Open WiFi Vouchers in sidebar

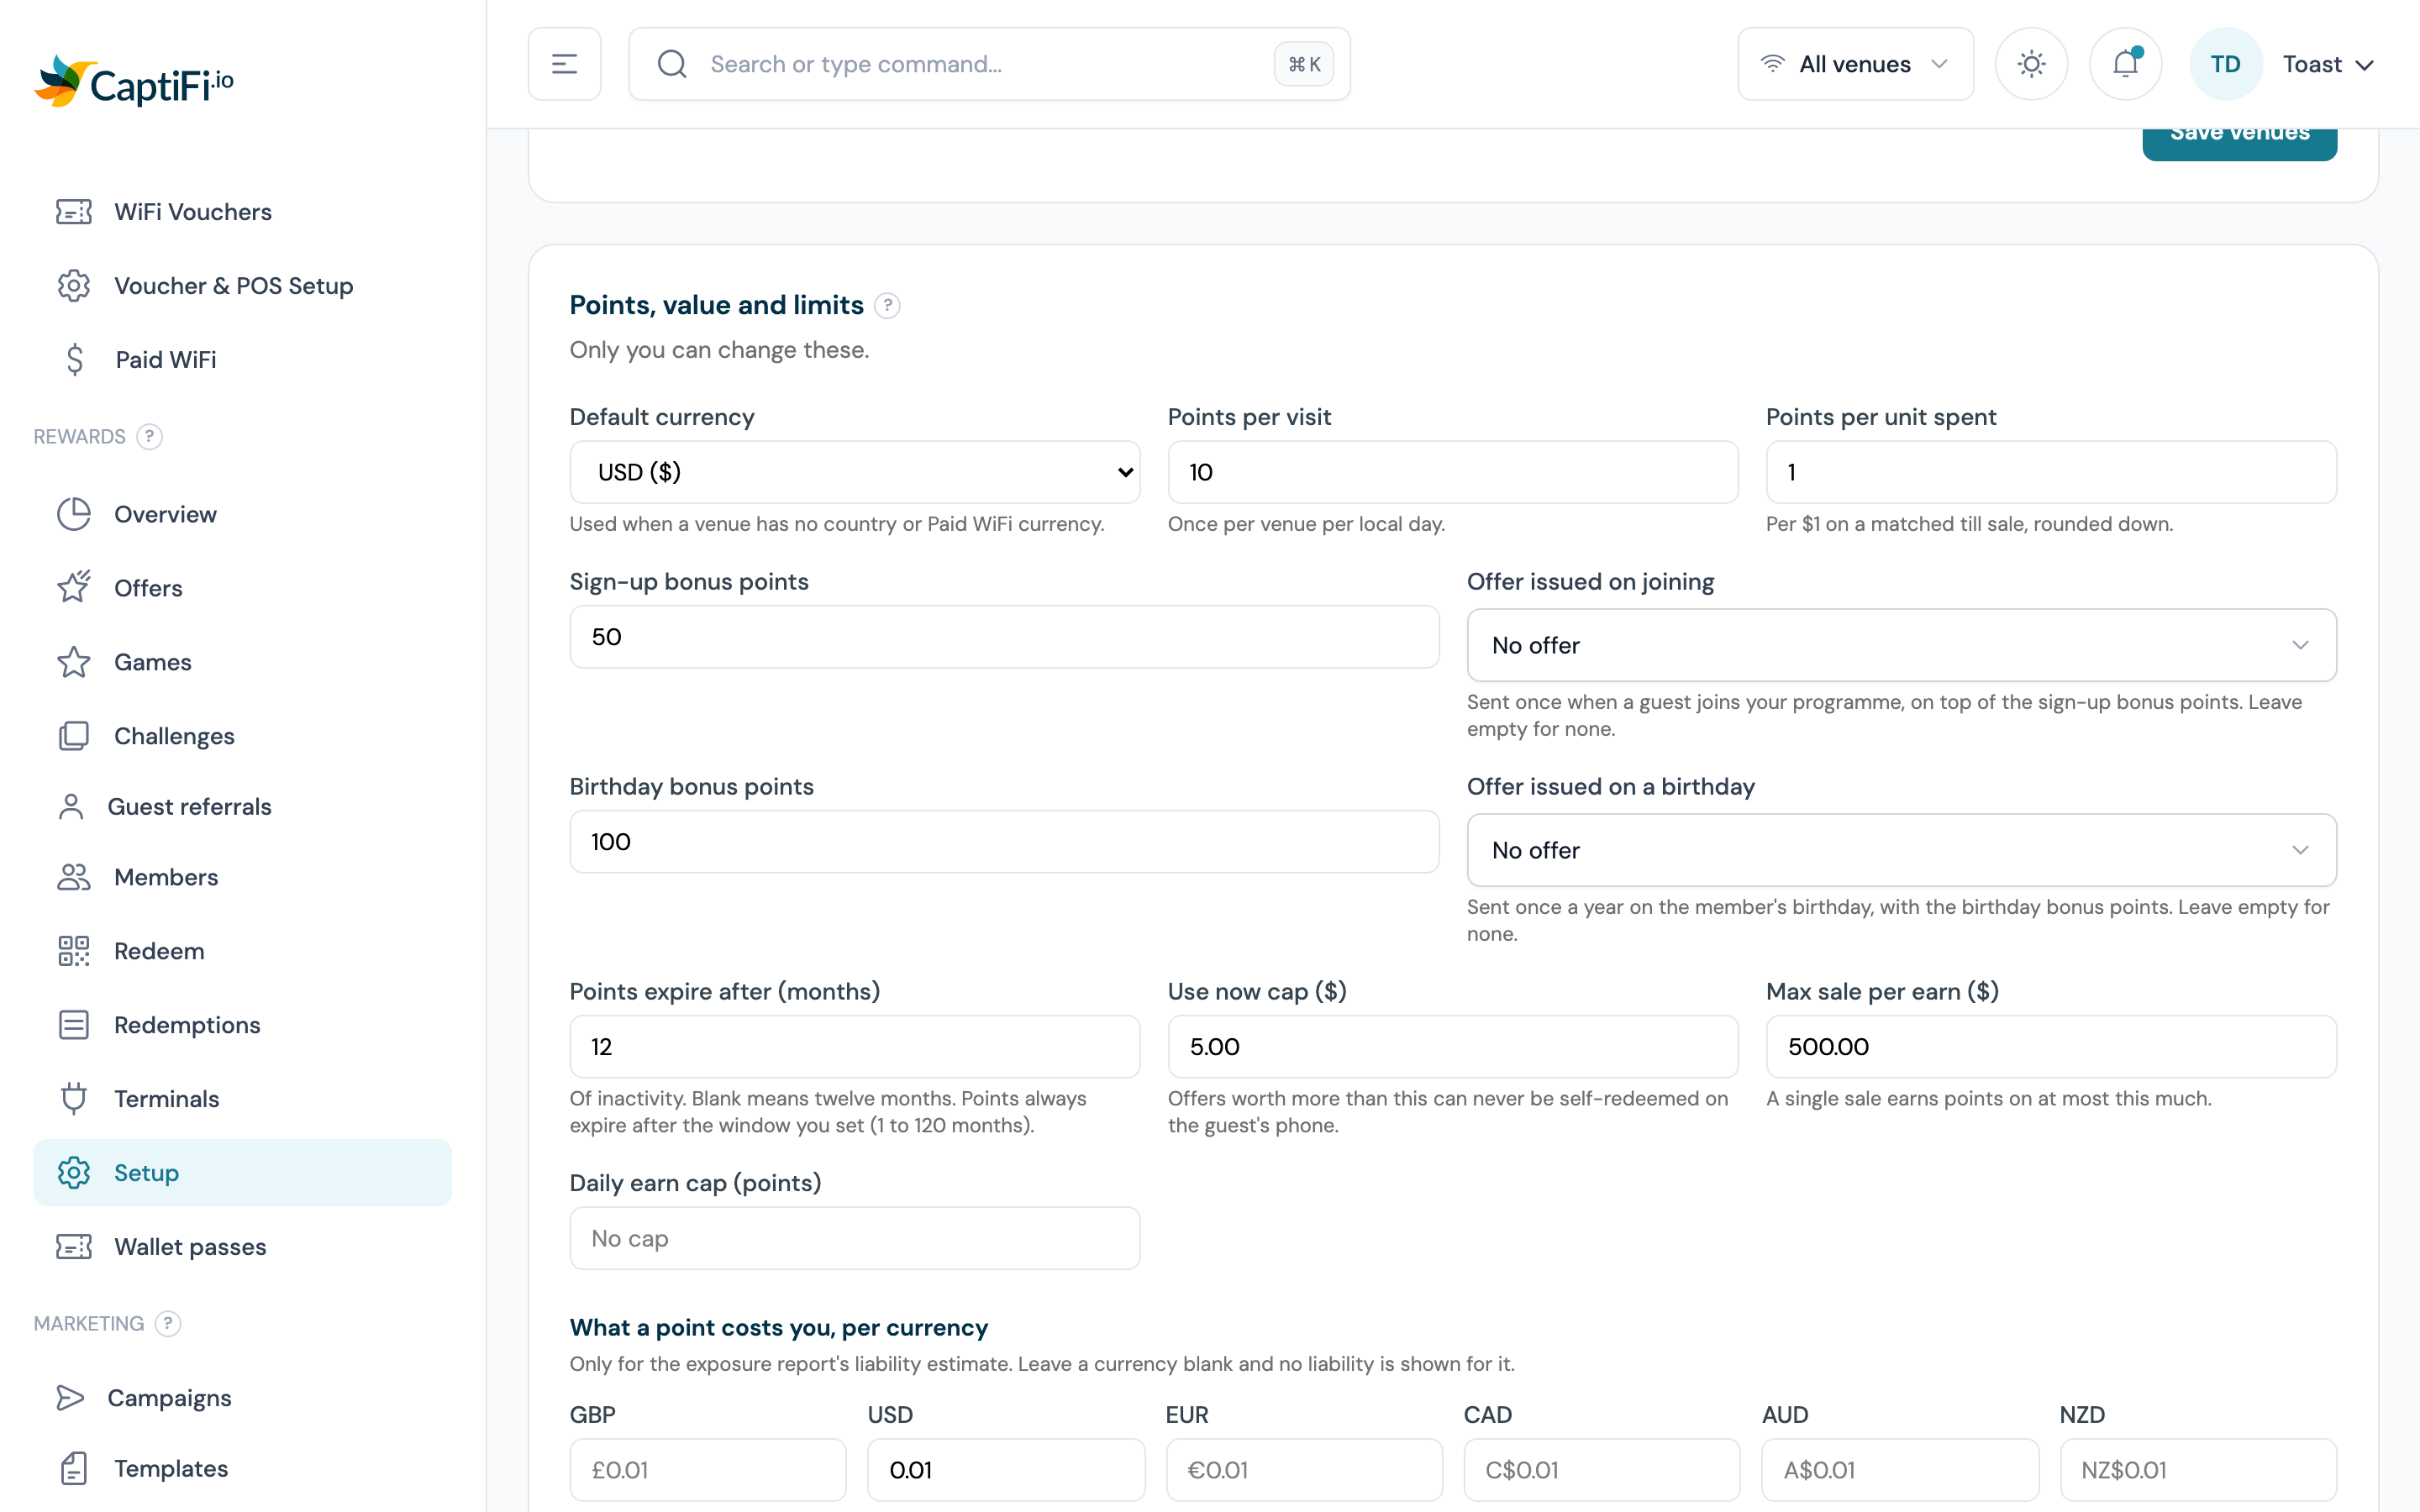(242, 212)
